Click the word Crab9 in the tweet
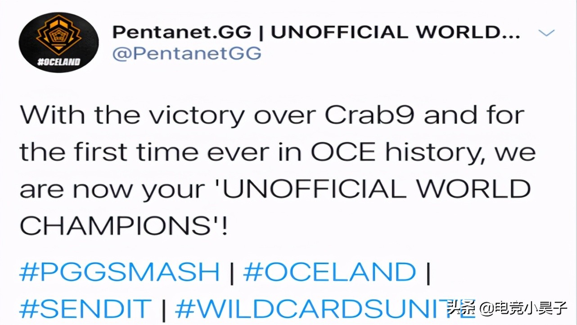This screenshot has width=577, height=325. point(369,116)
